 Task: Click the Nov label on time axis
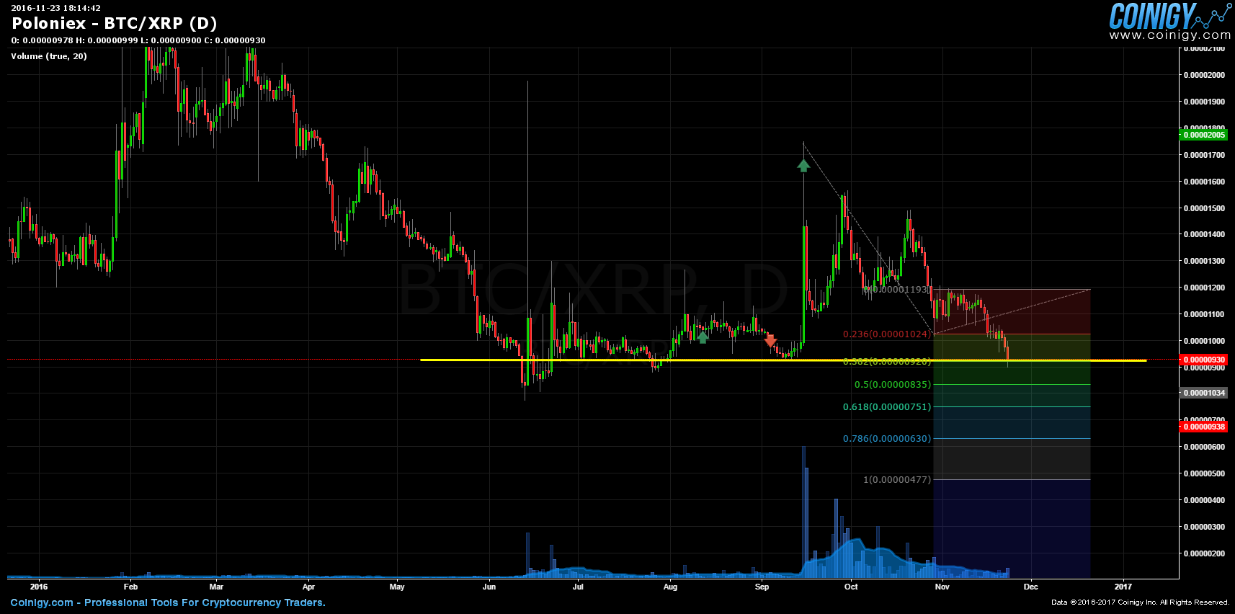coord(942,587)
